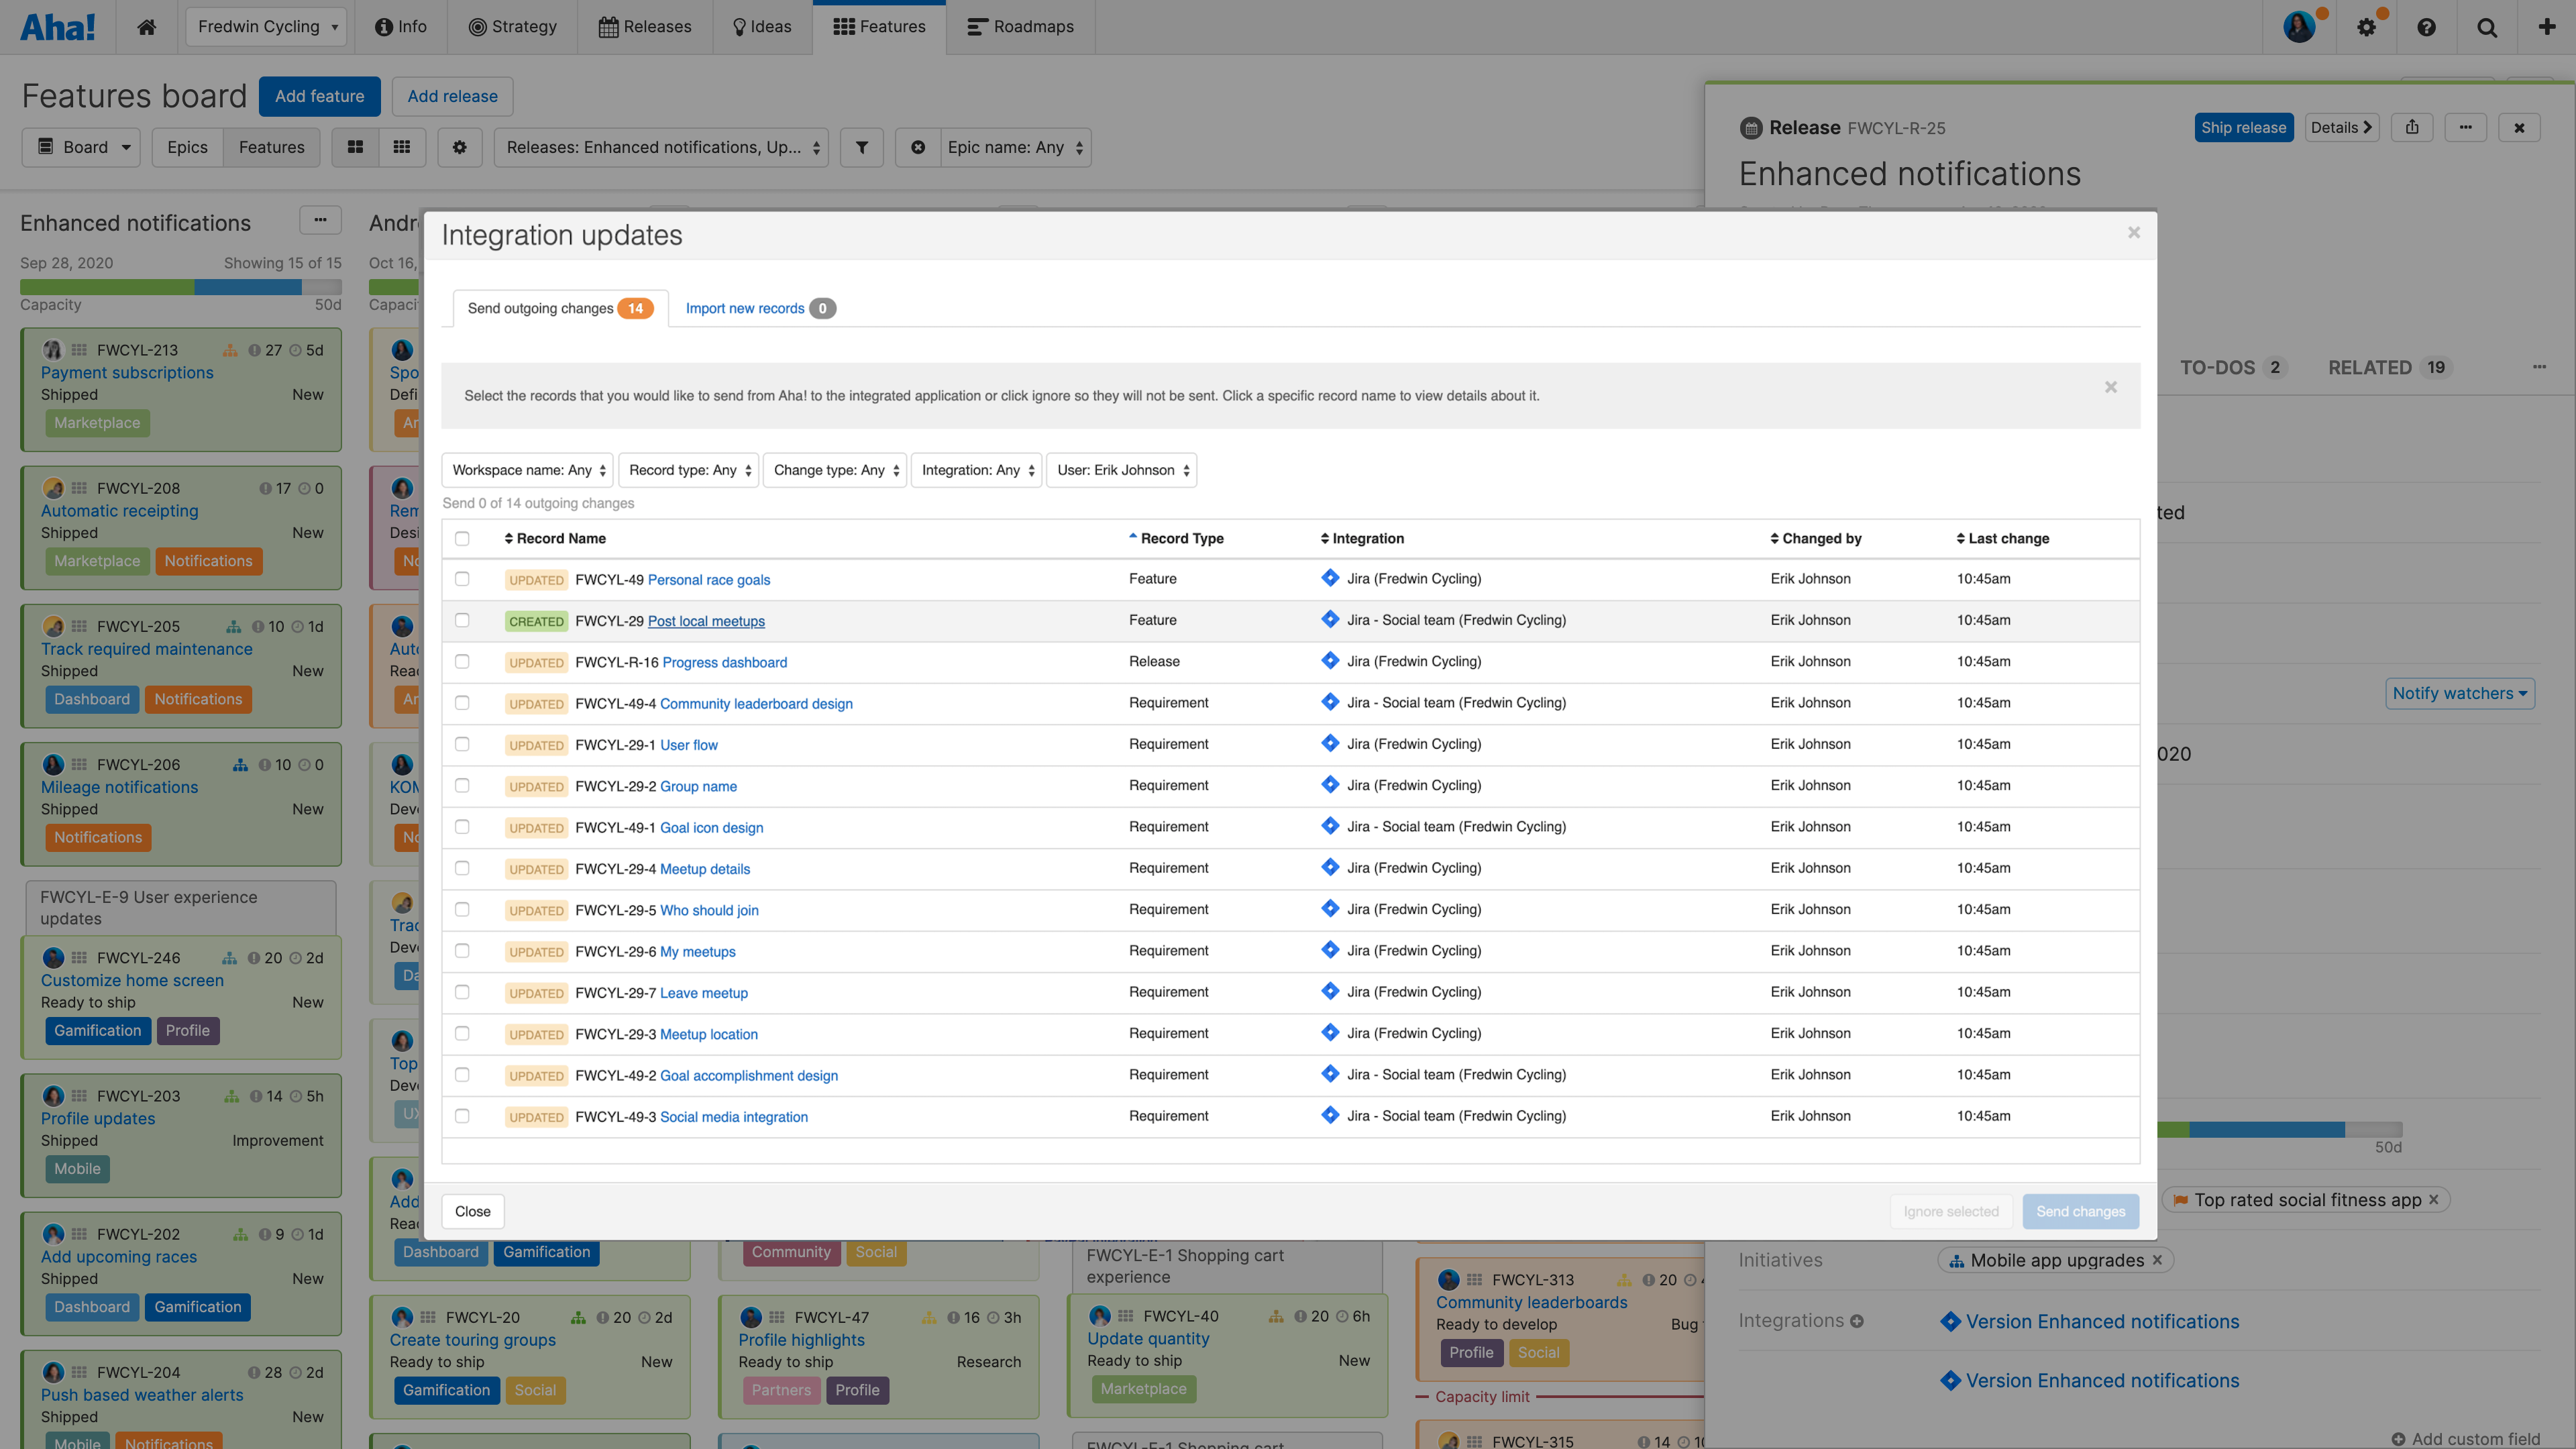Open the FWCYL-29-1 User flow link
The width and height of the screenshot is (2576, 1449).
(688, 744)
